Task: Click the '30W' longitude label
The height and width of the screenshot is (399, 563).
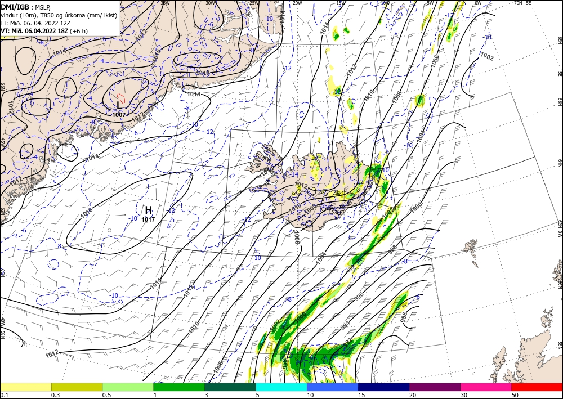Action: [x=211, y=3]
